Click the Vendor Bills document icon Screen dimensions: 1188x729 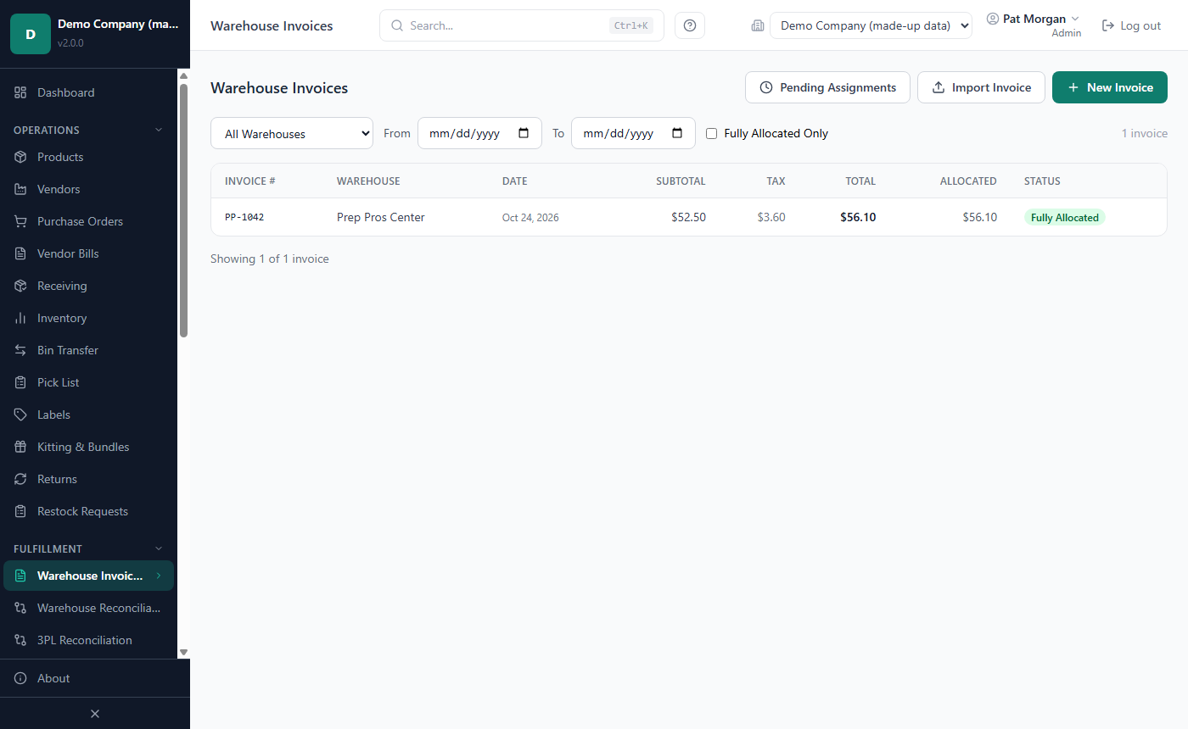click(20, 253)
